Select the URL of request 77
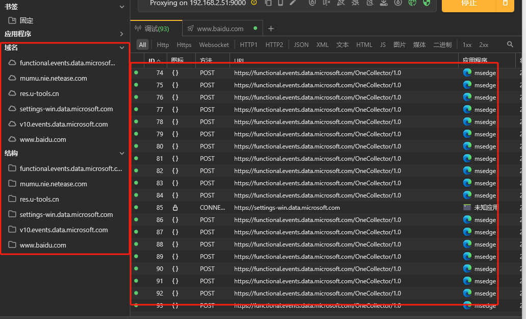The image size is (526, 319). (317, 110)
